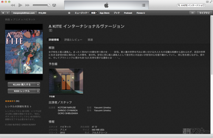Click director Yasuomi Umetsu next to 監督
This screenshot has height=138, width=213.
click(103, 107)
